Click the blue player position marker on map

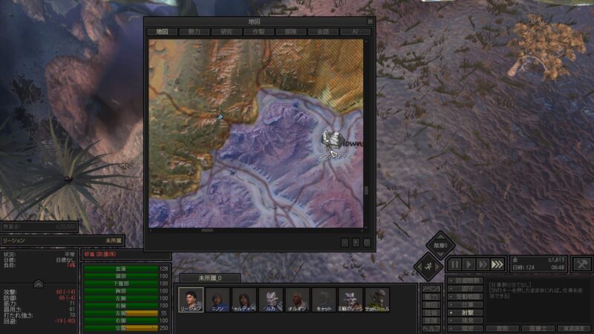(x=220, y=118)
